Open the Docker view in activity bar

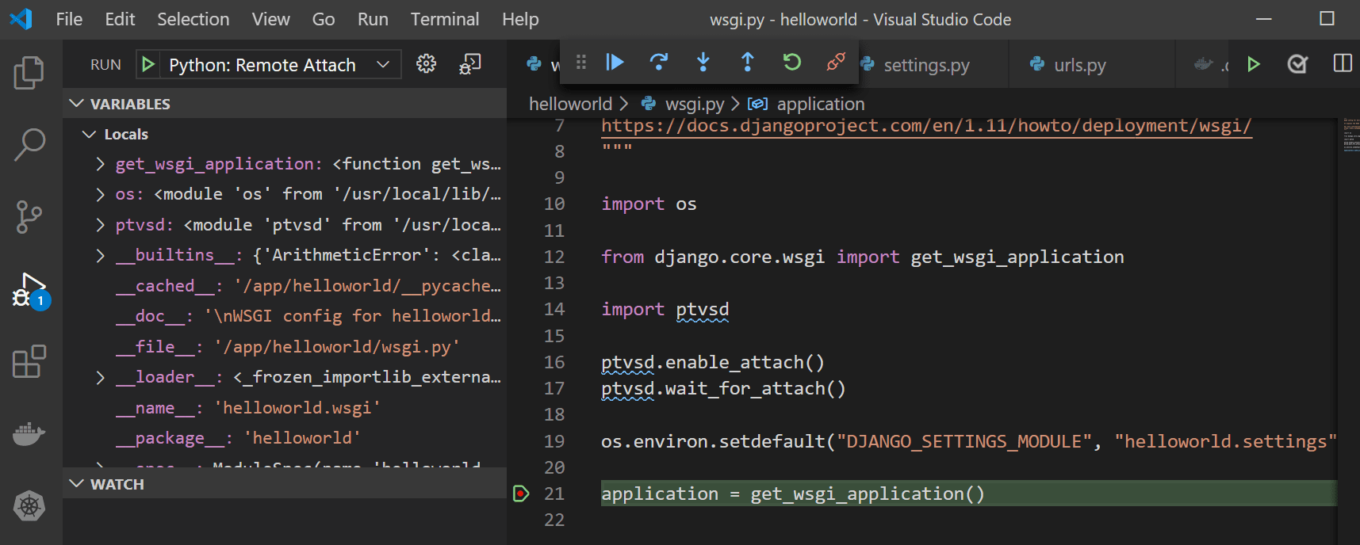click(x=29, y=434)
